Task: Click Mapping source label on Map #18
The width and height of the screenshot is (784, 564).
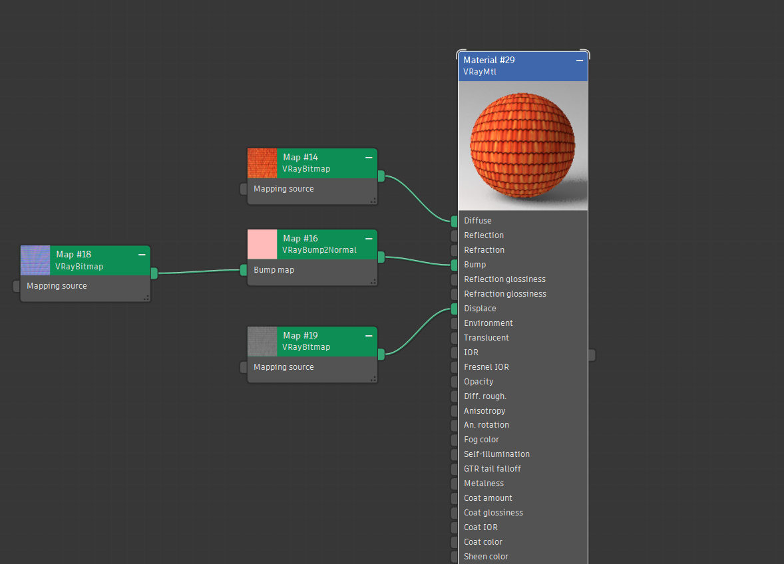Action: coord(57,286)
